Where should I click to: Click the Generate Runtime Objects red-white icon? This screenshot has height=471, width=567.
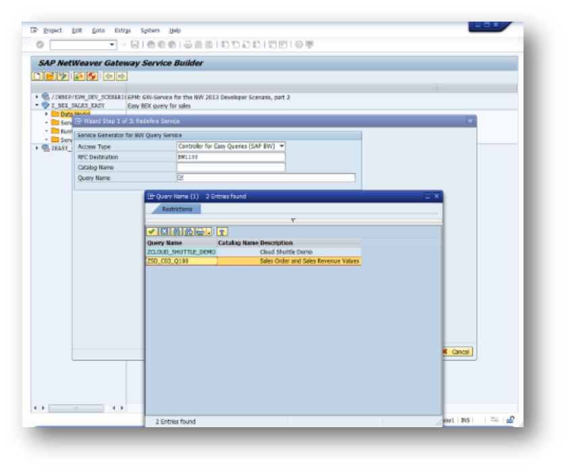pyautogui.click(x=92, y=76)
